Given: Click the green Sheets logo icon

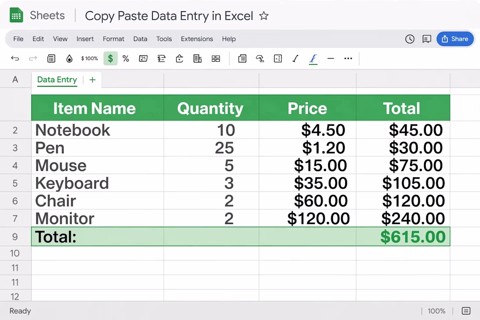Looking at the screenshot, I should (x=16, y=15).
